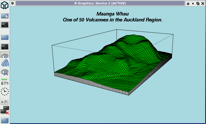Open the cube logo menu icon
This screenshot has width=206, height=124.
point(5,5)
